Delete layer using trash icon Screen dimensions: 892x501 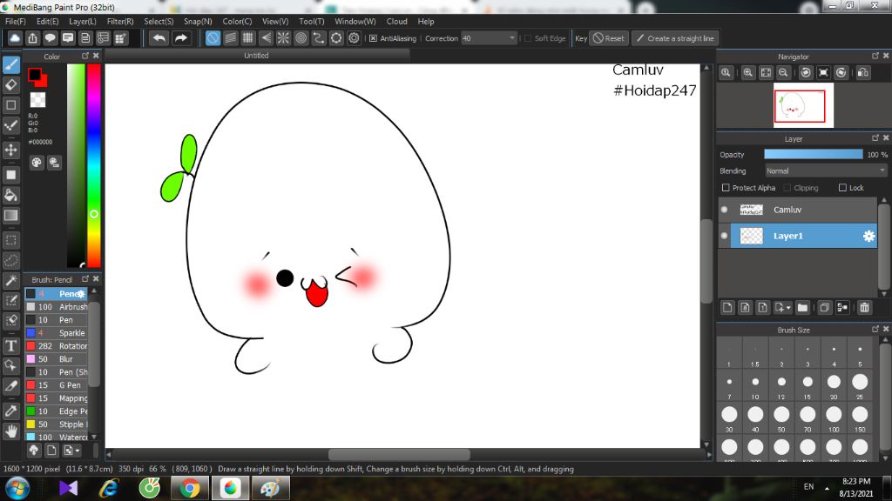tap(864, 307)
